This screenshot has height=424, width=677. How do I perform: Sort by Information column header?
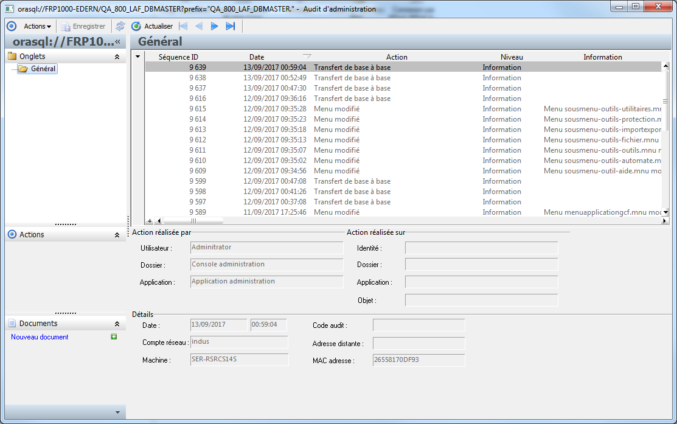(603, 57)
